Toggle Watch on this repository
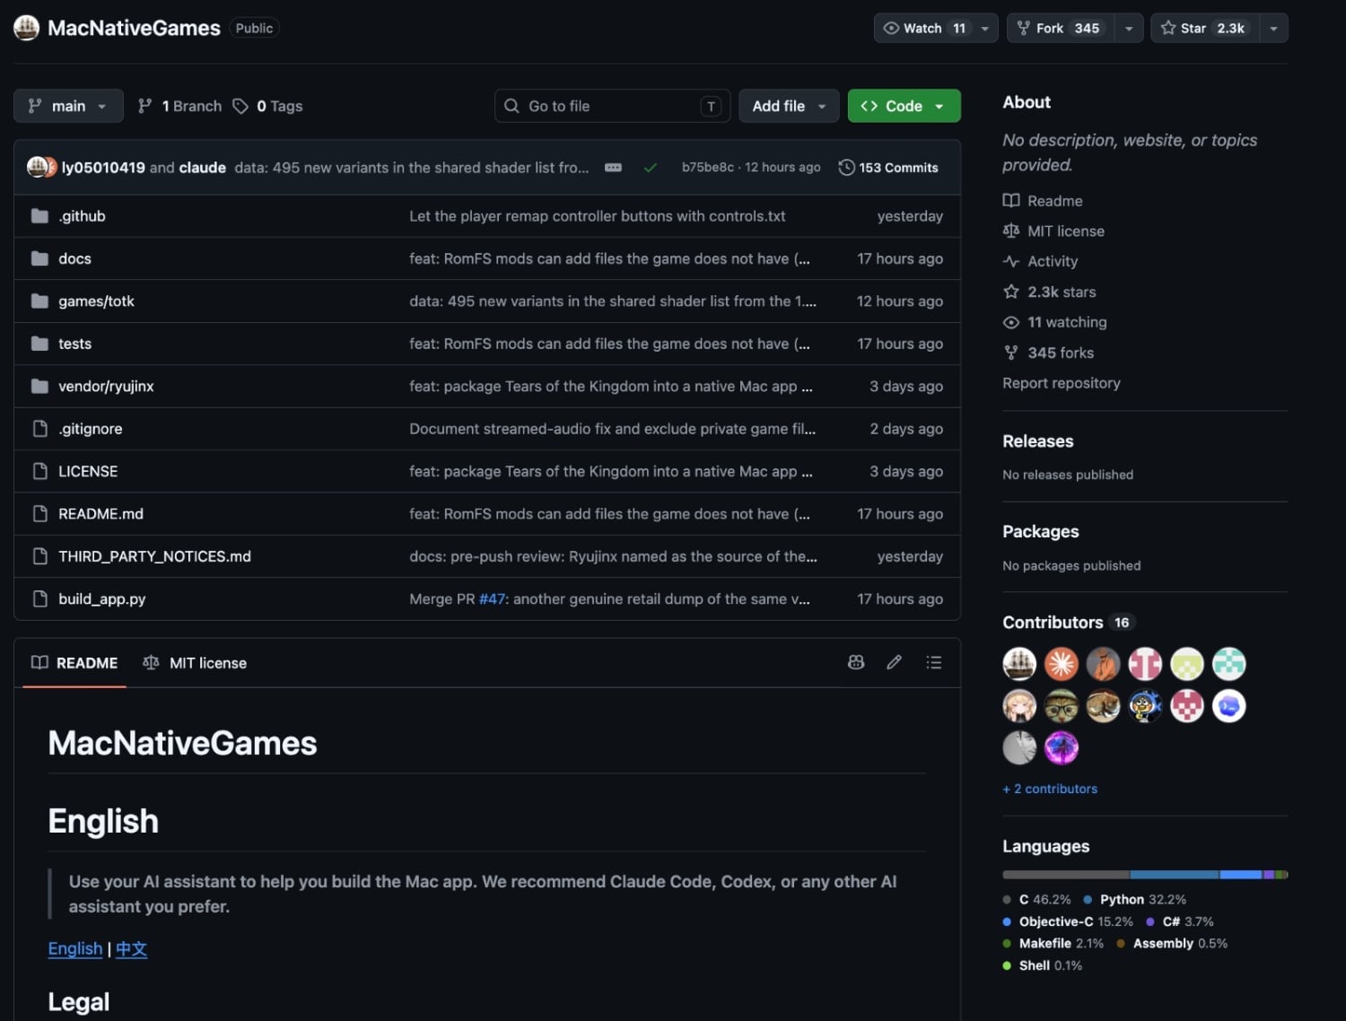The height and width of the screenshot is (1021, 1346). (925, 28)
